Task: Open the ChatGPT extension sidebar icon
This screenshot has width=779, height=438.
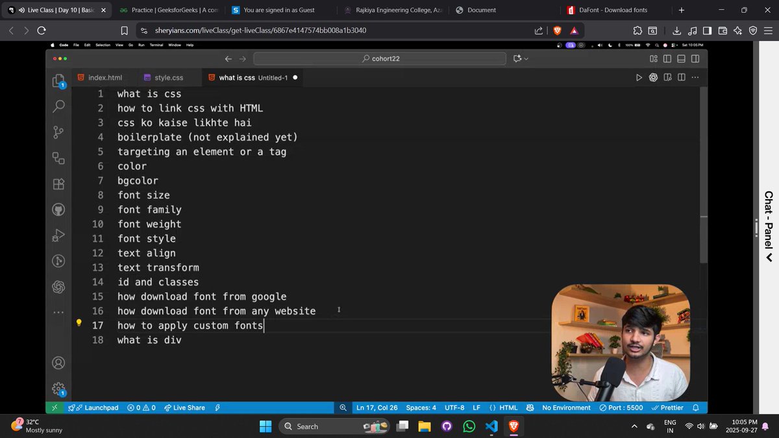Action: click(x=58, y=286)
